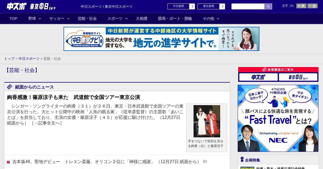Open the サッカー navigation menu
Image resolution: width=323 pixels, height=169 pixels.
(x=57, y=19)
